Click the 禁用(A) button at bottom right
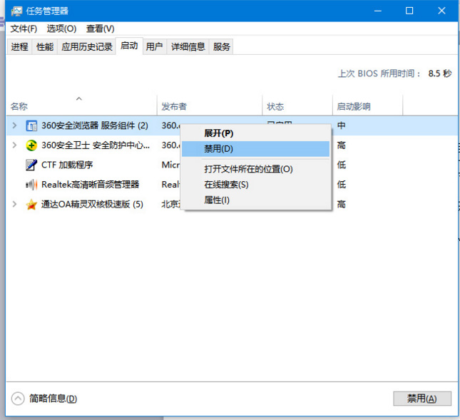This screenshot has height=420, width=460. pyautogui.click(x=422, y=399)
